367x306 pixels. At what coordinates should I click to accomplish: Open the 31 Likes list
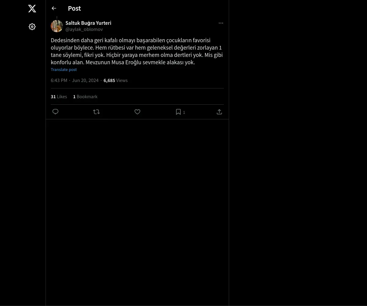(x=59, y=96)
